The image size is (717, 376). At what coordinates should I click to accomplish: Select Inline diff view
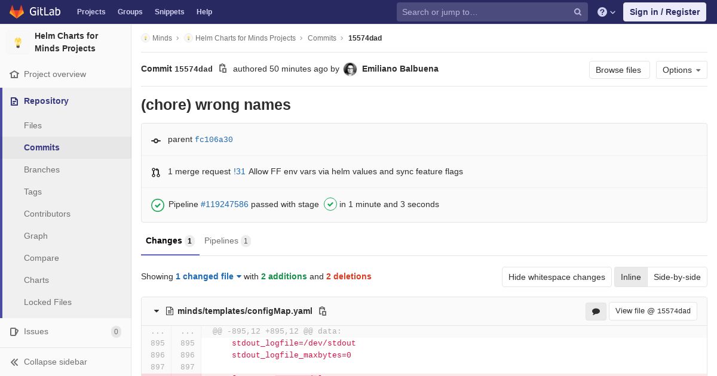(630, 277)
